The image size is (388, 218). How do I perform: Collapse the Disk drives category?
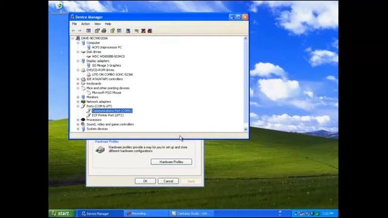pos(78,52)
